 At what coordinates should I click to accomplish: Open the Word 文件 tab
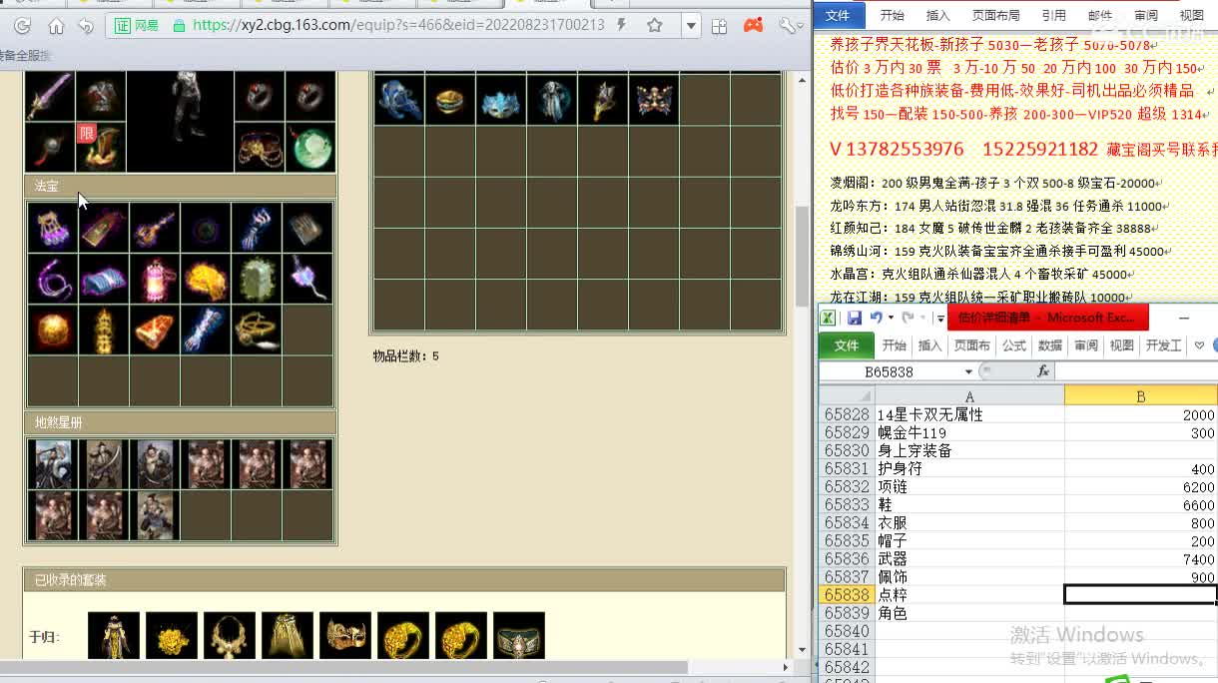tap(837, 15)
